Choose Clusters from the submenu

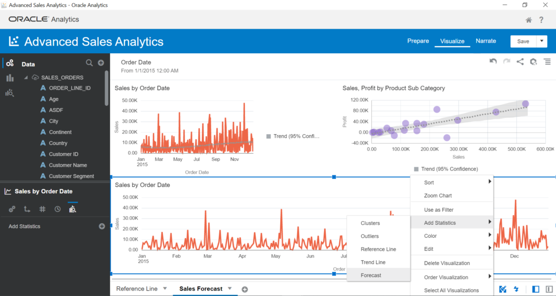click(x=378, y=223)
